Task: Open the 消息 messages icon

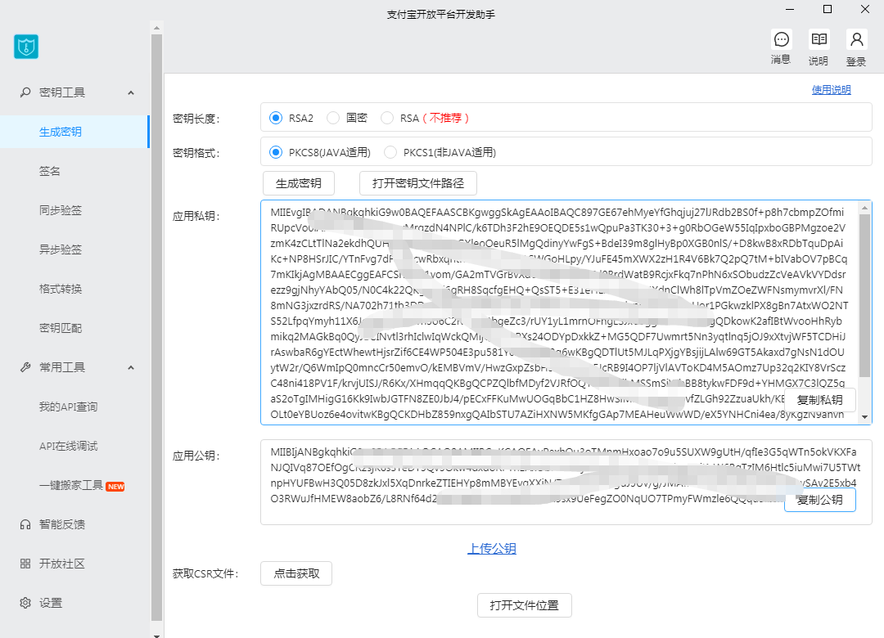Action: click(781, 40)
